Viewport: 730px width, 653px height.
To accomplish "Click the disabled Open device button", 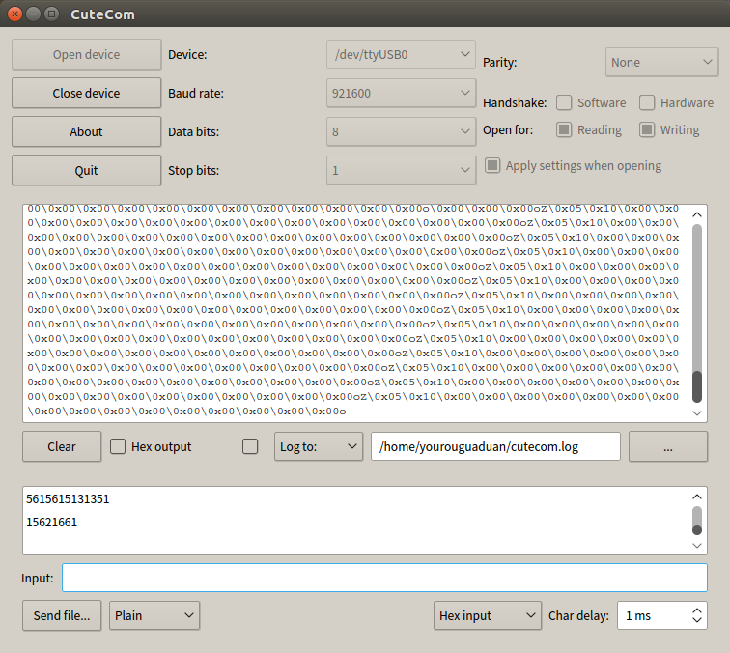I will click(x=86, y=54).
